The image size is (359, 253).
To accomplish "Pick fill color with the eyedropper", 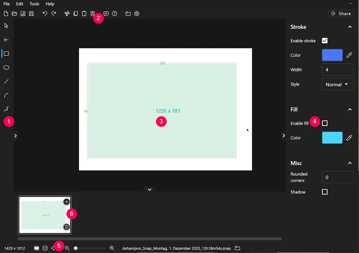I will pos(349,138).
